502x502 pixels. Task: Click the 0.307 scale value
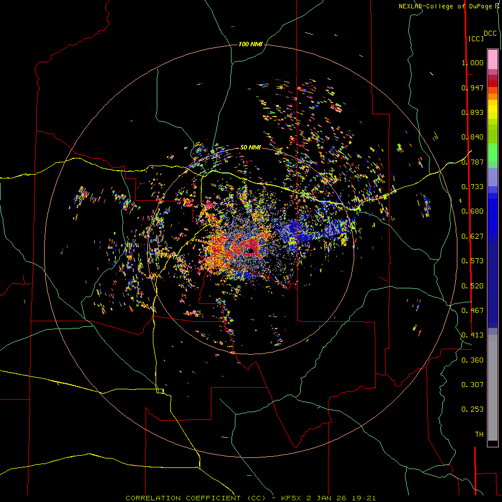point(472,385)
